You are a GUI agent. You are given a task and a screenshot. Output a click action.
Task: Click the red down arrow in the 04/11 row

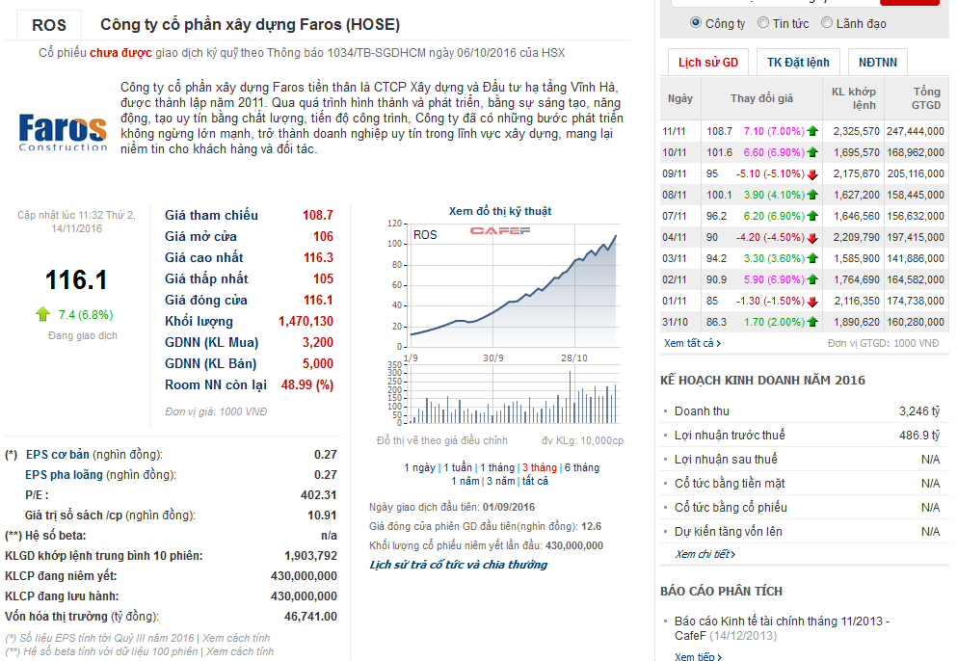point(812,237)
